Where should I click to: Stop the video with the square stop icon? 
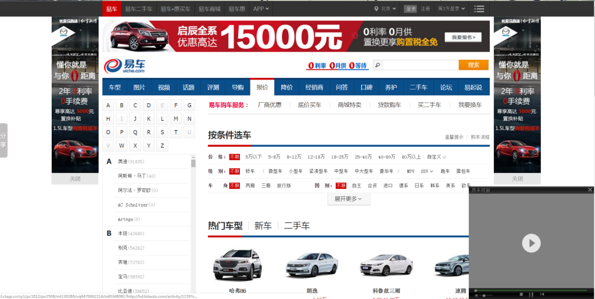coord(522,294)
